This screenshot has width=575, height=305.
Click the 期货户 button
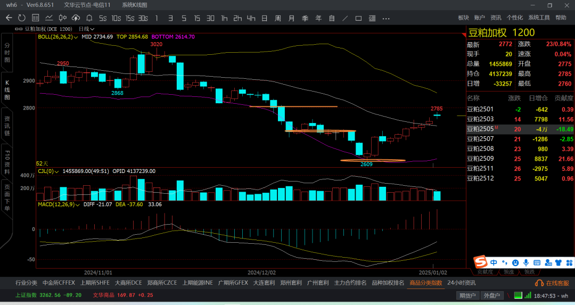[x=467, y=295]
